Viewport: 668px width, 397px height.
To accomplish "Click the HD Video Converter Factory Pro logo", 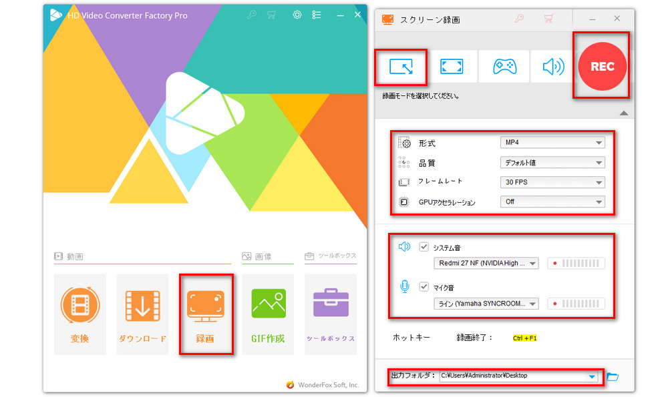I will (56, 15).
